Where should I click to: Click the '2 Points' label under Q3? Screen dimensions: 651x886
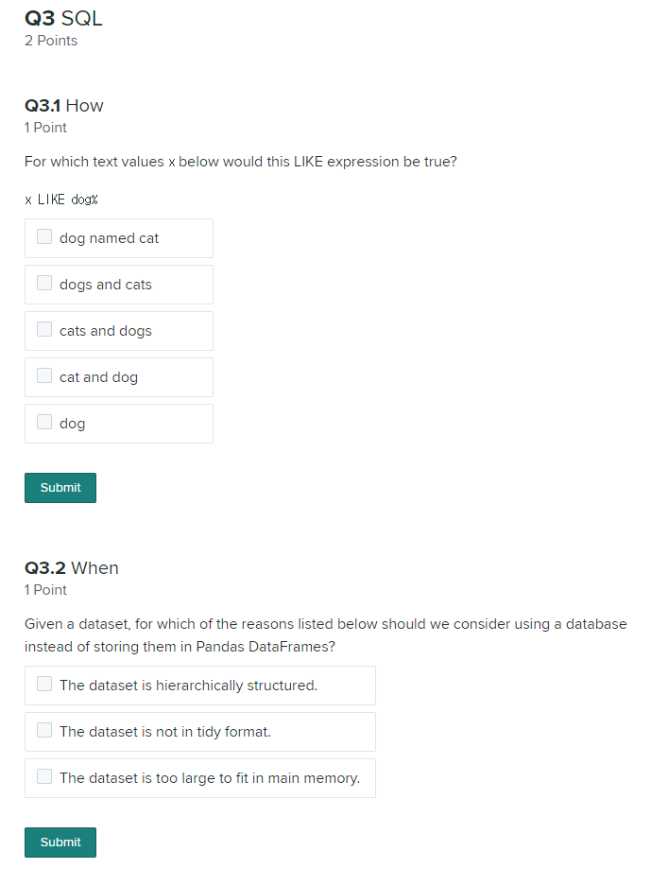51,41
